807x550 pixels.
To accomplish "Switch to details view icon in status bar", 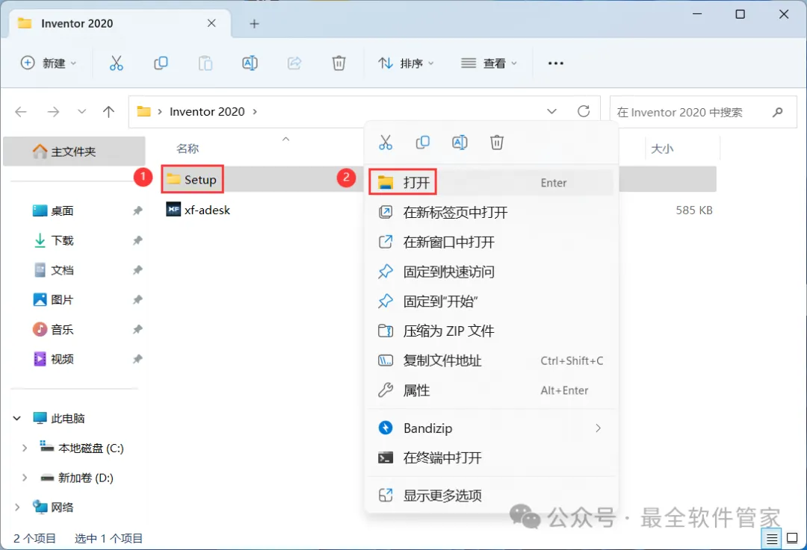I will pos(772,539).
